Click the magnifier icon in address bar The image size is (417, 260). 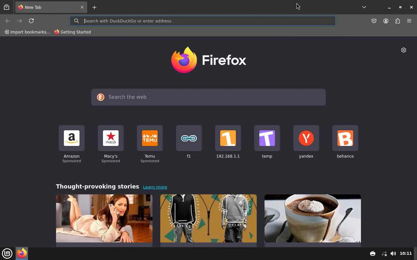point(77,21)
